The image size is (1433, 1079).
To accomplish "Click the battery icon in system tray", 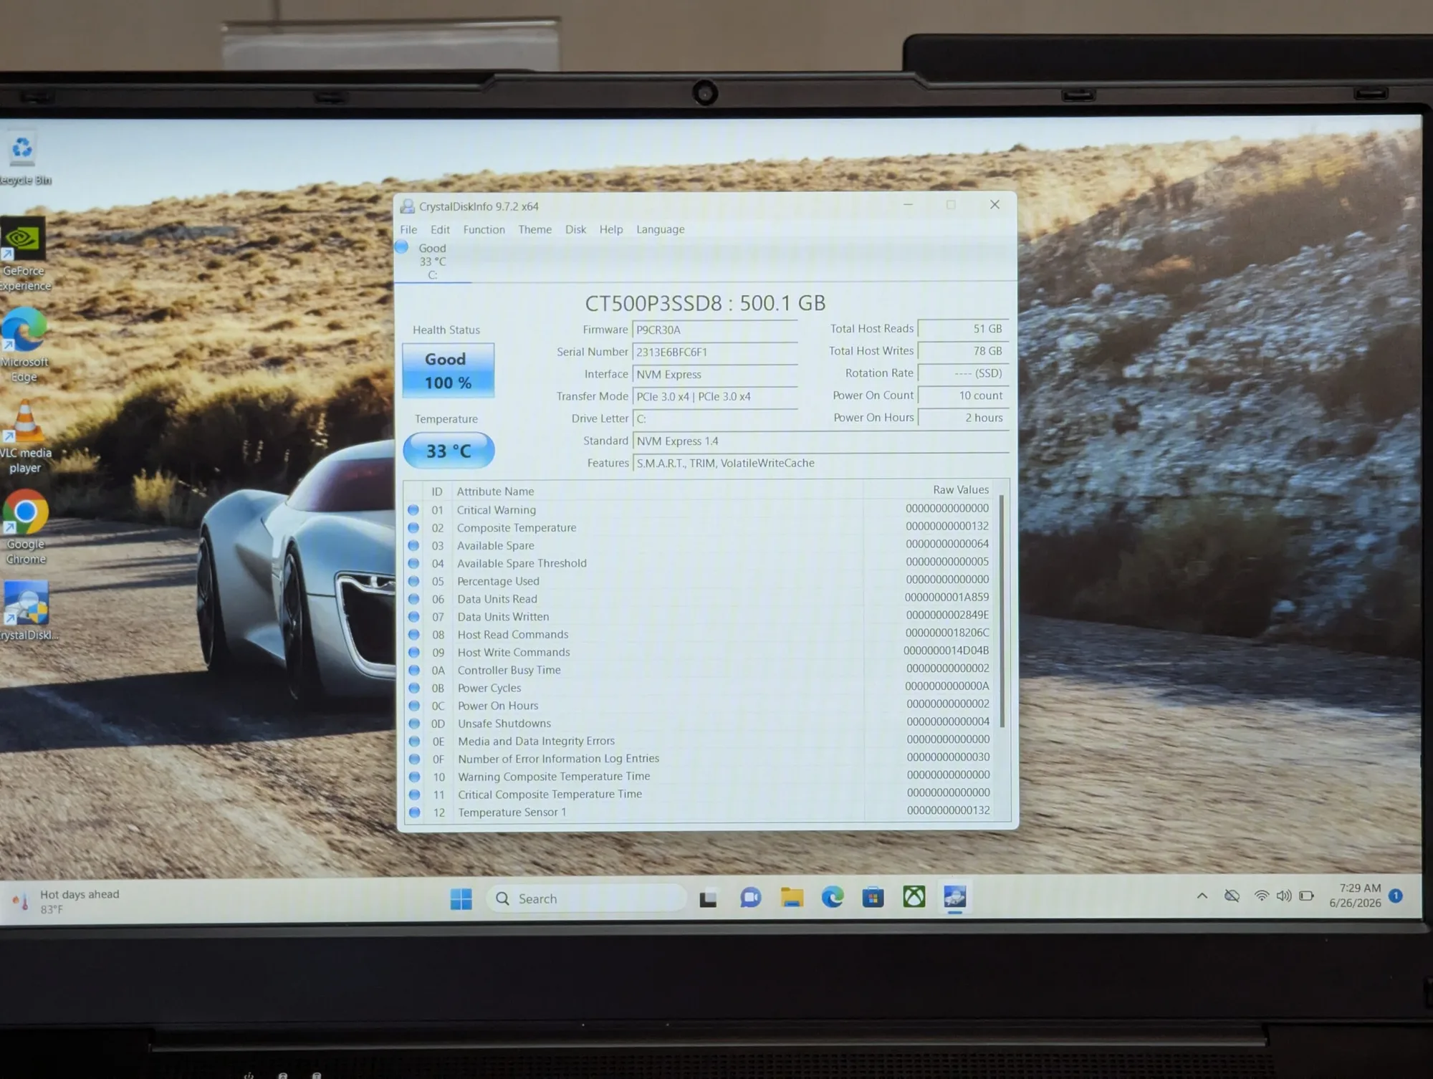I will 1306,896.
